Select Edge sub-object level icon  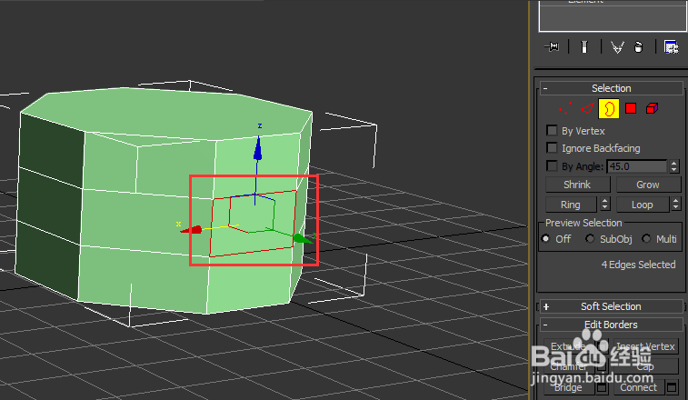[x=587, y=108]
